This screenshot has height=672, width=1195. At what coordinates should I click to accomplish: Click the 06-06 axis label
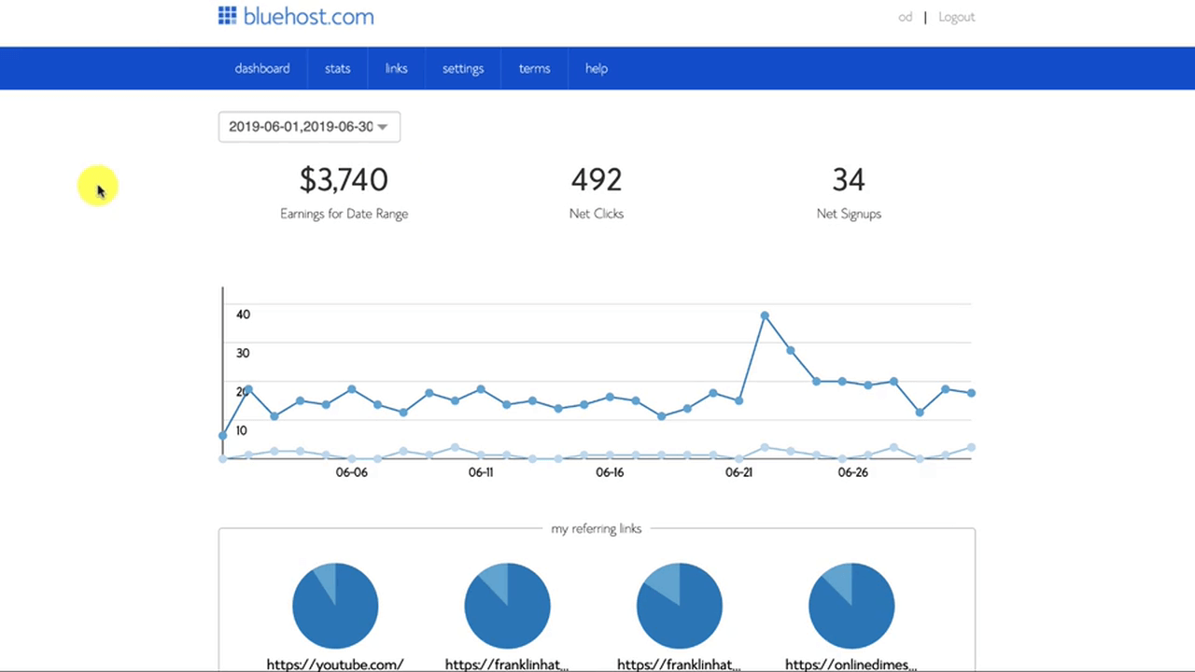(352, 472)
